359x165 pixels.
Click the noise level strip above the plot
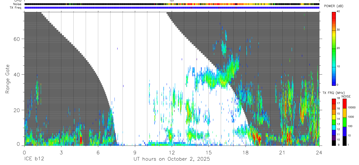[x=172, y=4]
